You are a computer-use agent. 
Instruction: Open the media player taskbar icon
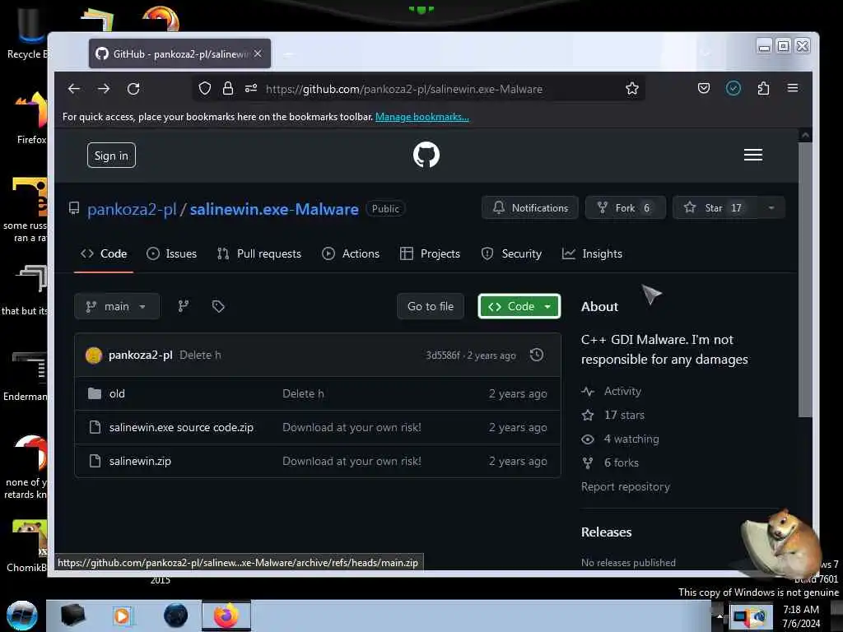(x=122, y=616)
